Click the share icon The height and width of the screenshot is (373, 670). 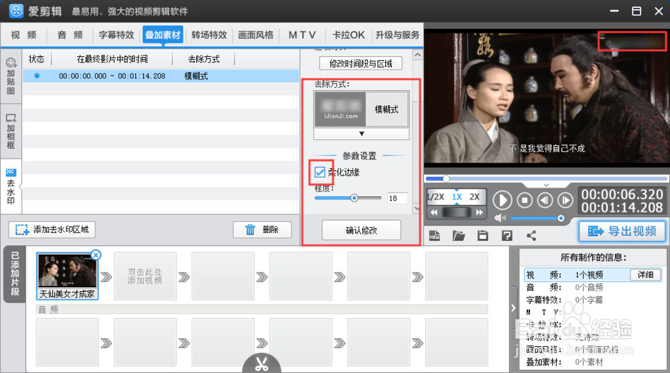(x=531, y=236)
